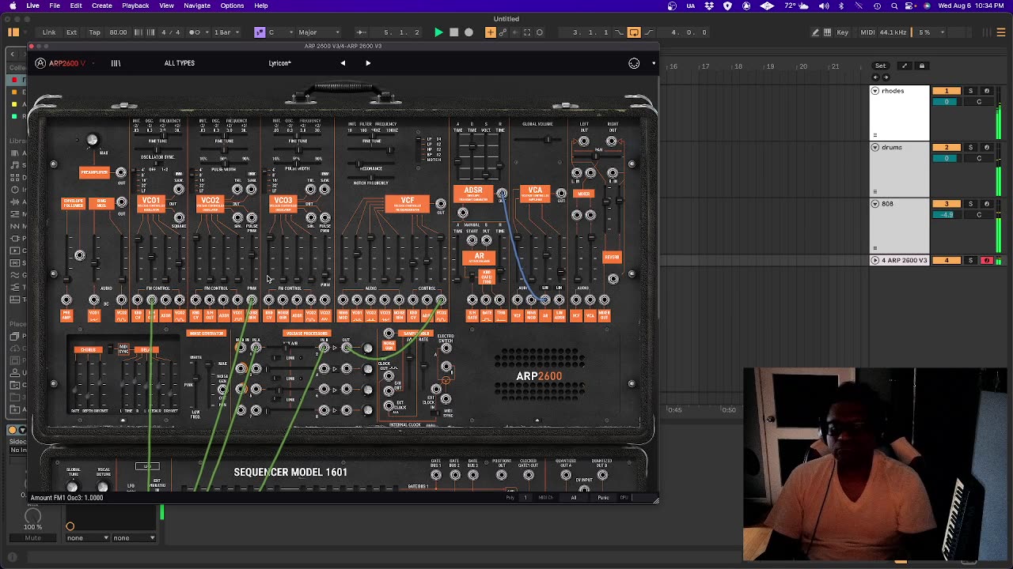The image size is (1013, 569).
Task: Toggle the Link sync button
Action: coord(49,32)
